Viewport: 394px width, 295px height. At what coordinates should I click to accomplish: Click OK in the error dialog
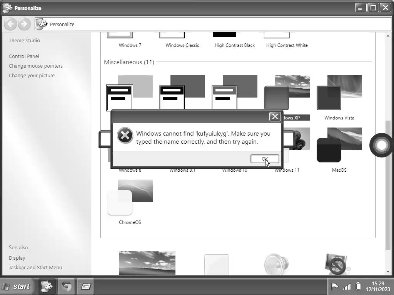pyautogui.click(x=265, y=159)
